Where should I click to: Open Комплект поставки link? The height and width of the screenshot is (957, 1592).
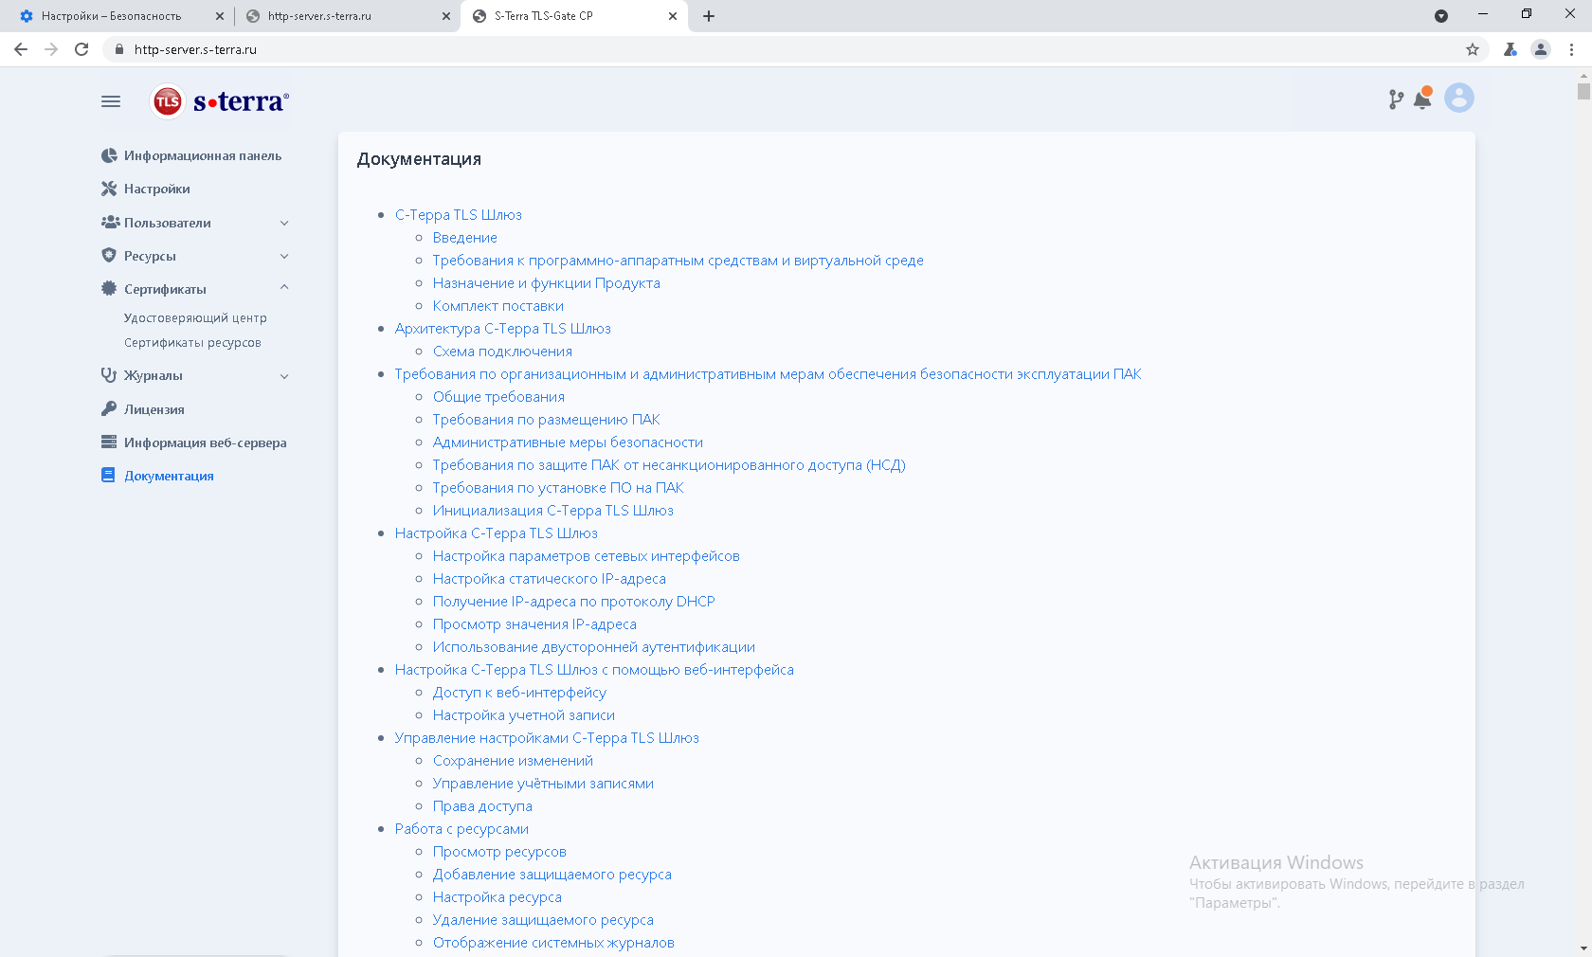click(498, 306)
